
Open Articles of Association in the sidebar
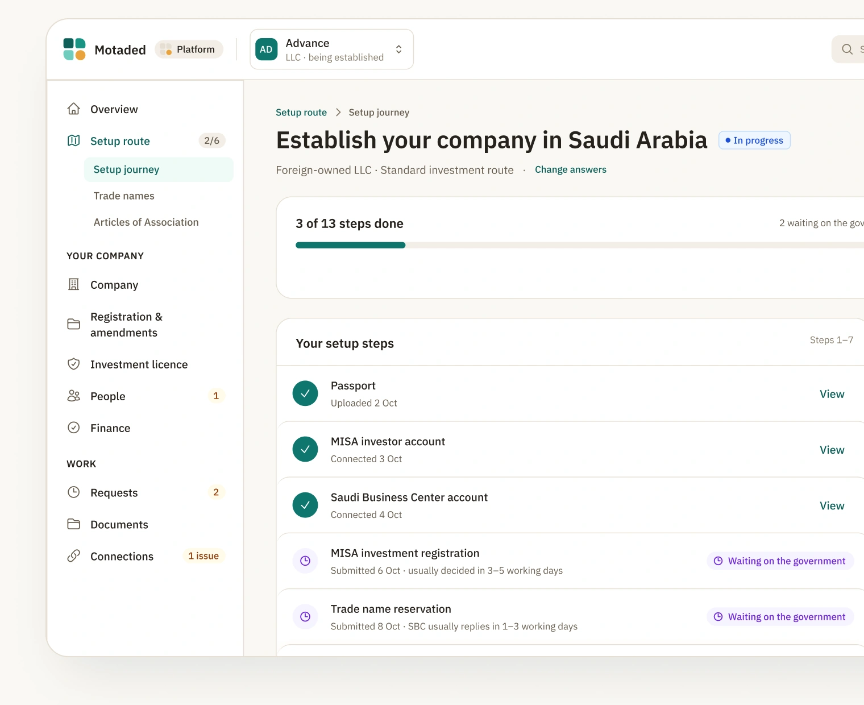click(x=146, y=222)
